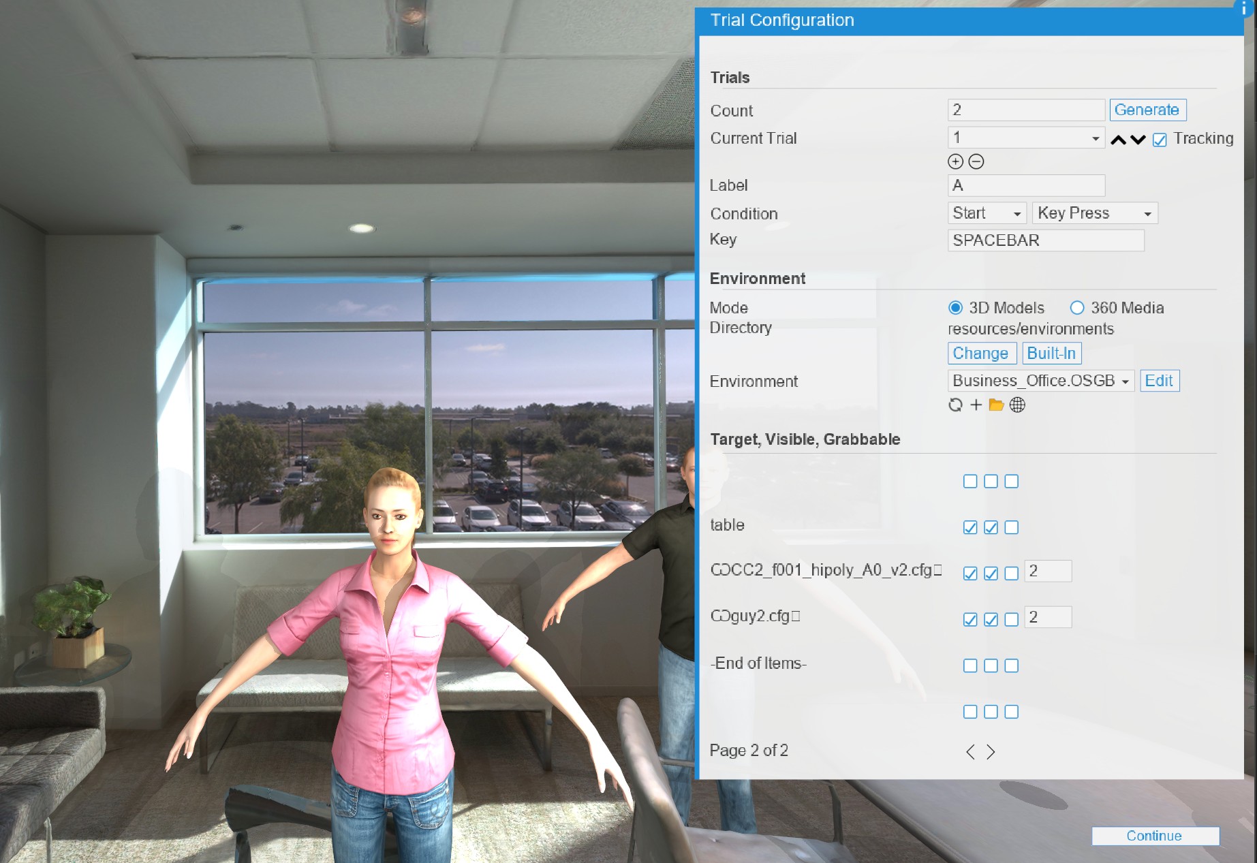1257x863 pixels.
Task: Click the SPACEBAR key input field
Action: 1045,240
